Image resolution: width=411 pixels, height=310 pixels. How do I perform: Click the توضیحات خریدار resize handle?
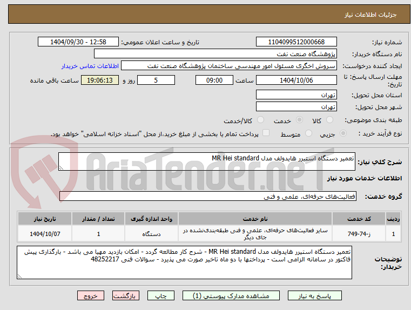(19, 276)
